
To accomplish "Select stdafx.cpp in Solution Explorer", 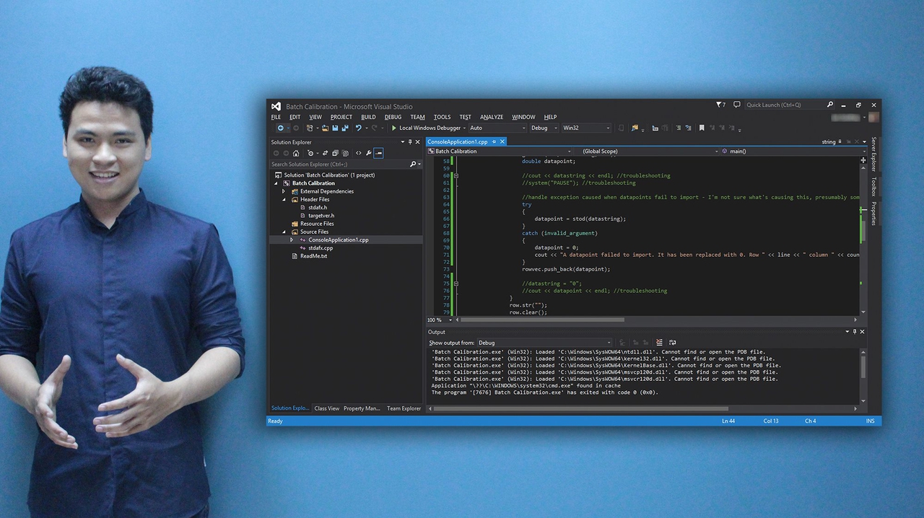I will tap(321, 248).
